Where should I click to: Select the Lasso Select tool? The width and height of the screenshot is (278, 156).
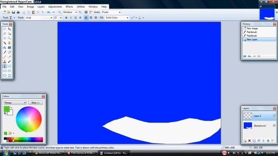pyautogui.click(x=5, y=33)
